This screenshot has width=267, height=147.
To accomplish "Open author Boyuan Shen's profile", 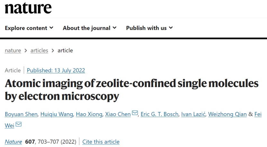I will pos(21,114).
